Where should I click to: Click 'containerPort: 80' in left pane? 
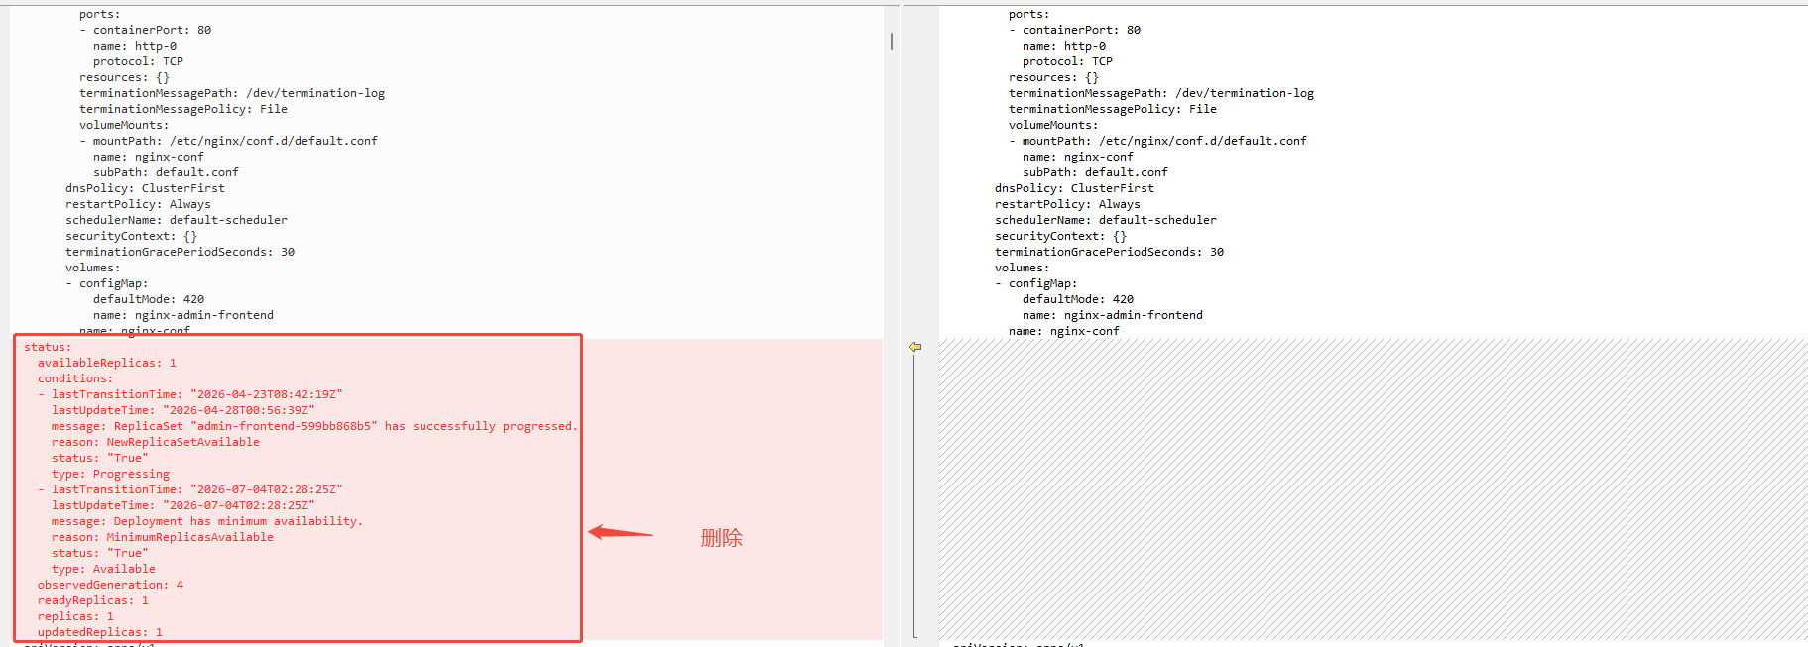(x=152, y=30)
